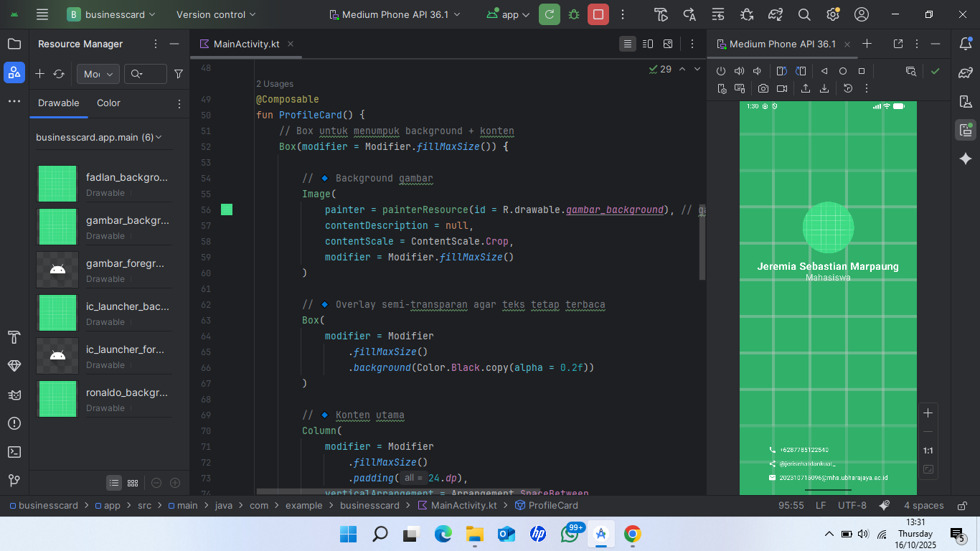980x551 pixels.
Task: Open the Gradle tool window
Action: [x=966, y=72]
